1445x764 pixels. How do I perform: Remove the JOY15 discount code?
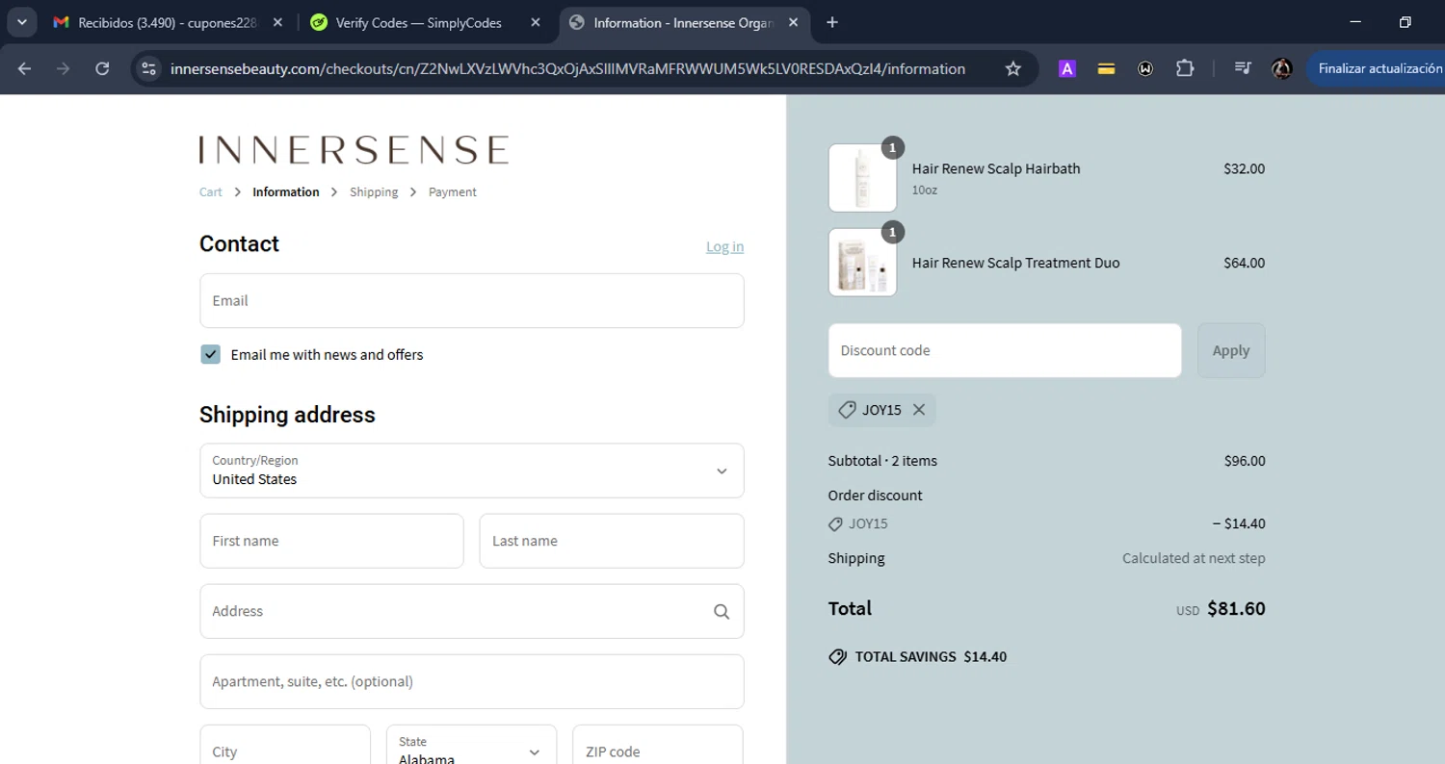919,410
